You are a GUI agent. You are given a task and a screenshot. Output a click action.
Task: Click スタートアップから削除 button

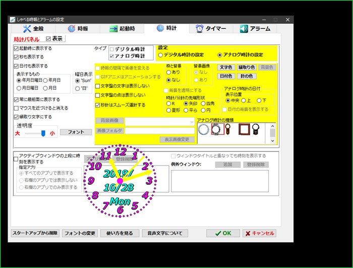click(35, 233)
